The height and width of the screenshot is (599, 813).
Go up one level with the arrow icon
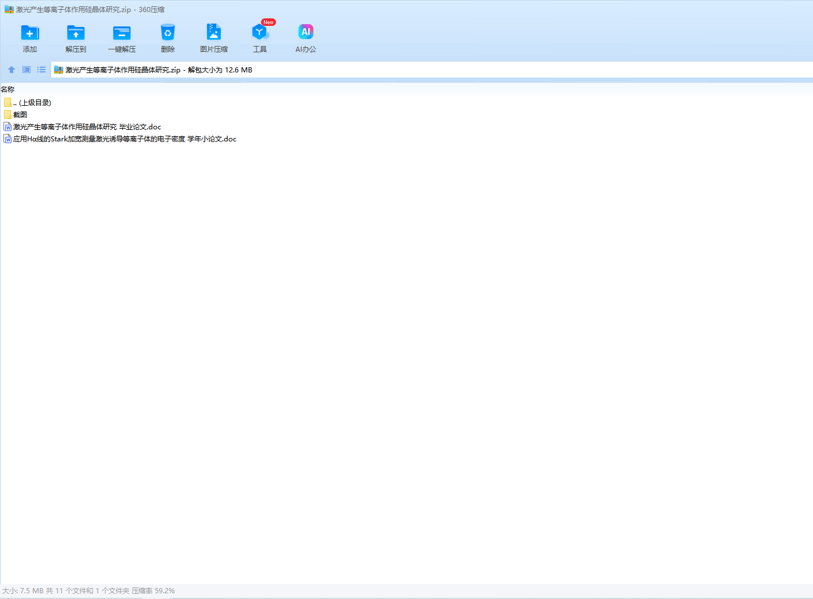point(11,70)
